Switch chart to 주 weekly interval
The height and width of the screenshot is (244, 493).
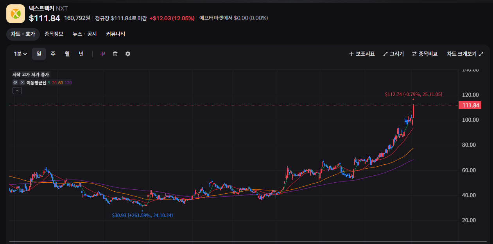click(53, 54)
